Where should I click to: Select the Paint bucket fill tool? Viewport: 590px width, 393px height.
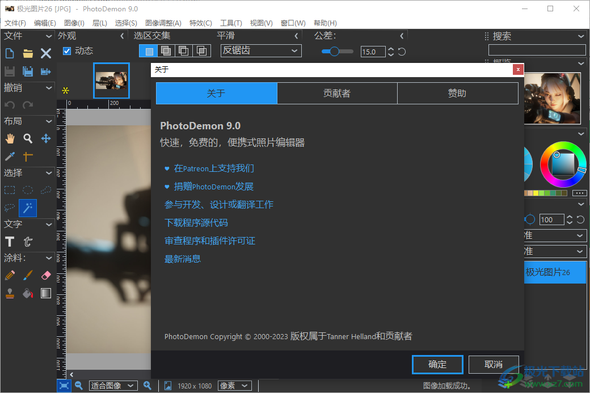coord(28,293)
